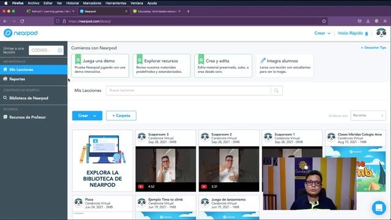Open the Firefox downloads icon

[368, 21]
